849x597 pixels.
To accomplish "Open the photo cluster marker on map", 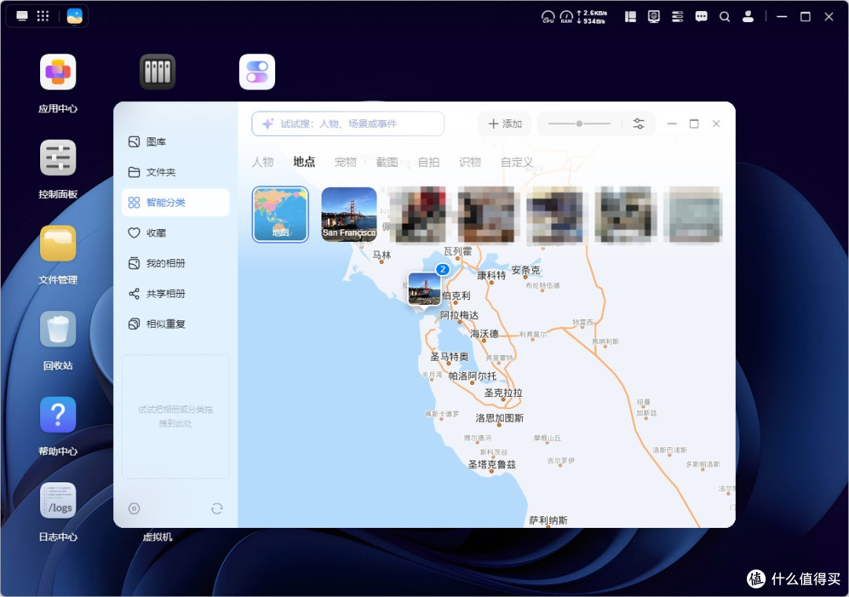I will coord(424,288).
